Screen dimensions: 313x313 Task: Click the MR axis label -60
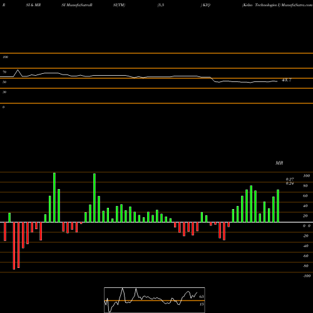click(x=305, y=256)
